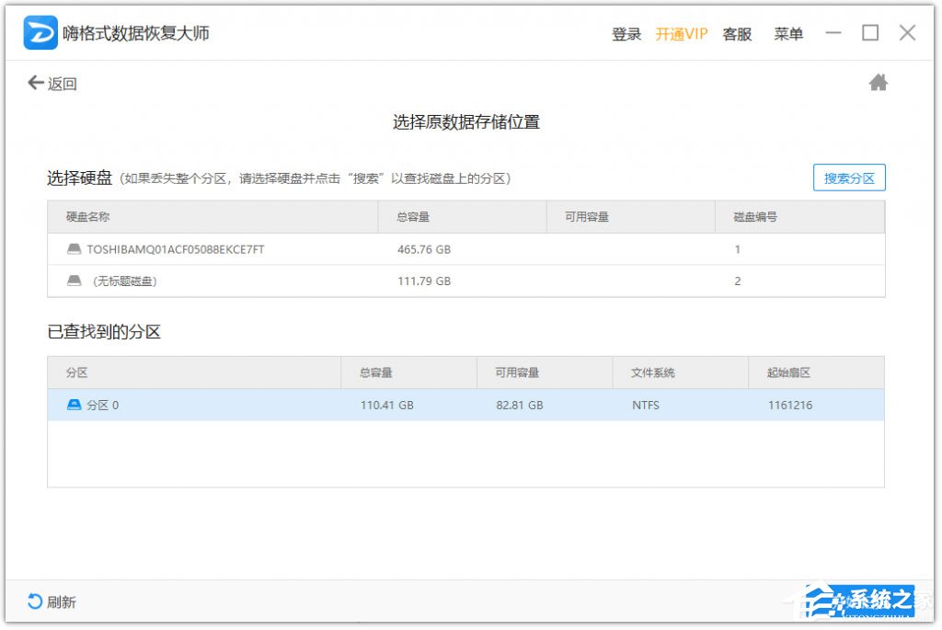Select the TOSHIBAMQ01ACF05088EKCE7FT disk row
Screen dimensions: 942x630
click(368, 248)
